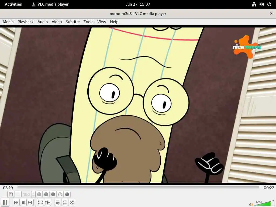Click the network status icon
Image resolution: width=276 pixels, height=207 pixels.
coord(254,4)
